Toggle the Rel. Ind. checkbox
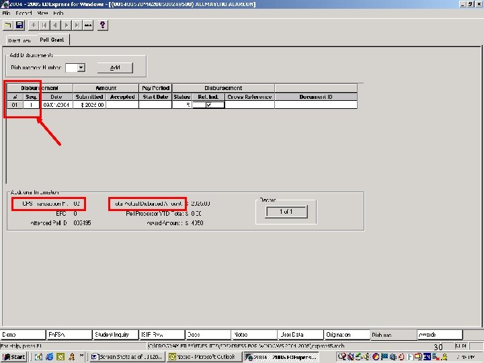484x363 pixels. pyautogui.click(x=208, y=105)
